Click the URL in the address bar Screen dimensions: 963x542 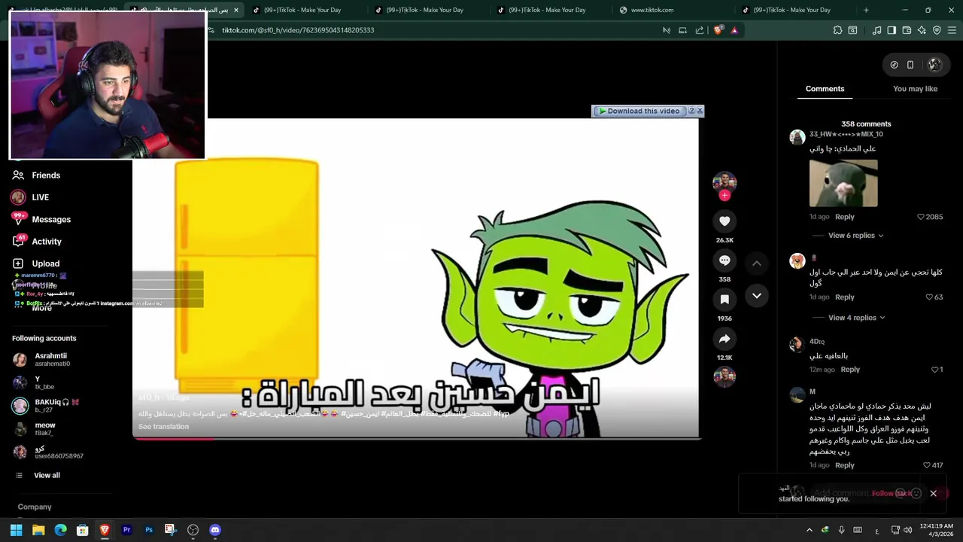pyautogui.click(x=298, y=30)
